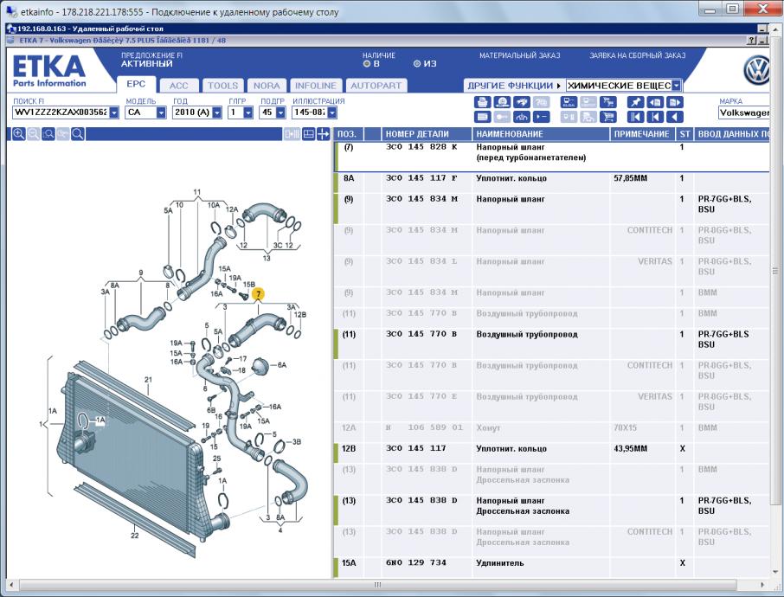Sort by НОМЕР ДЕТАЛИ column header
Viewport: 784px width, 597px height.
click(427, 134)
